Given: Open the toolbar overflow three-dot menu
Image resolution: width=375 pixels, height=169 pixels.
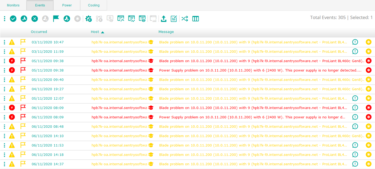Looking at the screenshot, I should 4,19.
